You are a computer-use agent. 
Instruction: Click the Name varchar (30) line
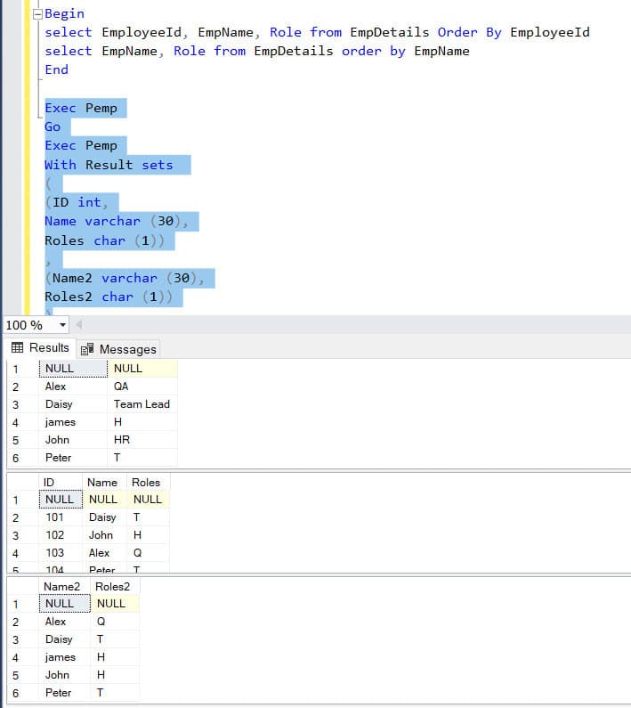(x=116, y=221)
